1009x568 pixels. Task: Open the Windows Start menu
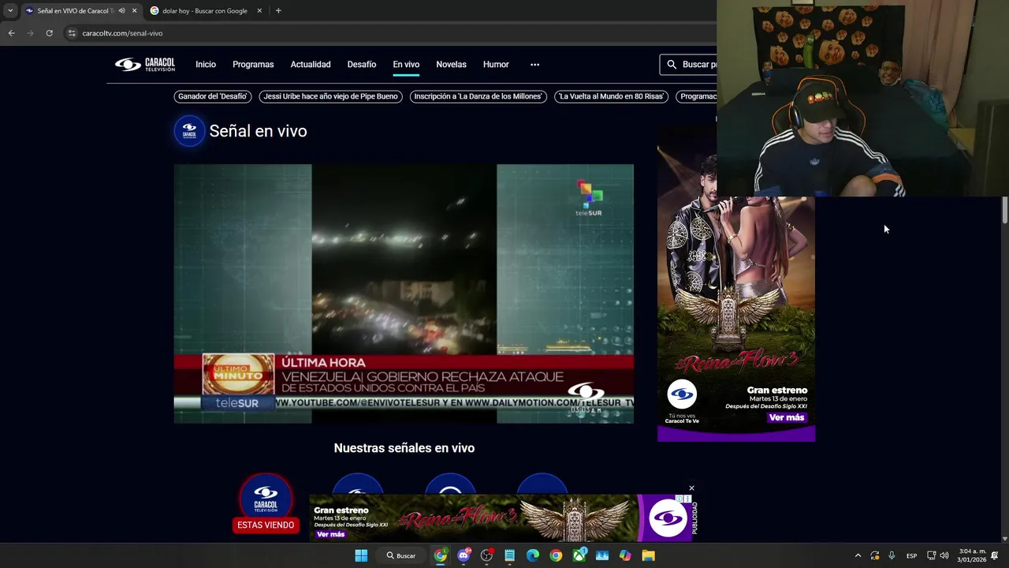click(x=361, y=555)
